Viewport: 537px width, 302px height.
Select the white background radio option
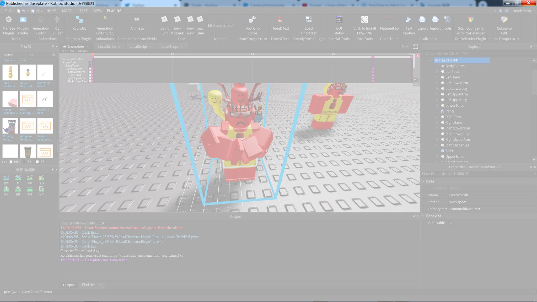point(11,162)
